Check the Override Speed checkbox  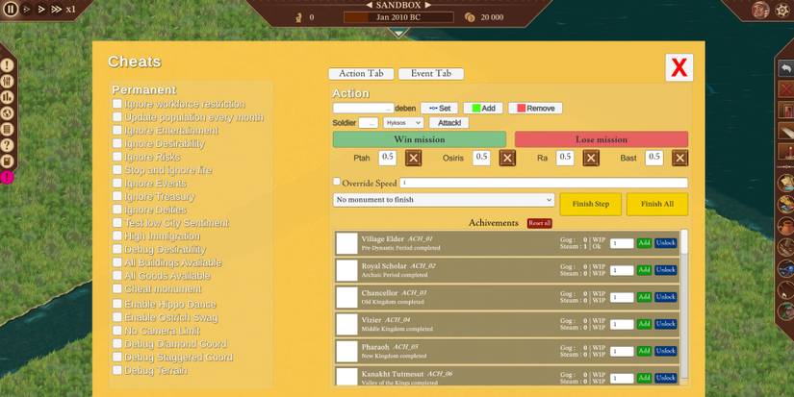337,182
